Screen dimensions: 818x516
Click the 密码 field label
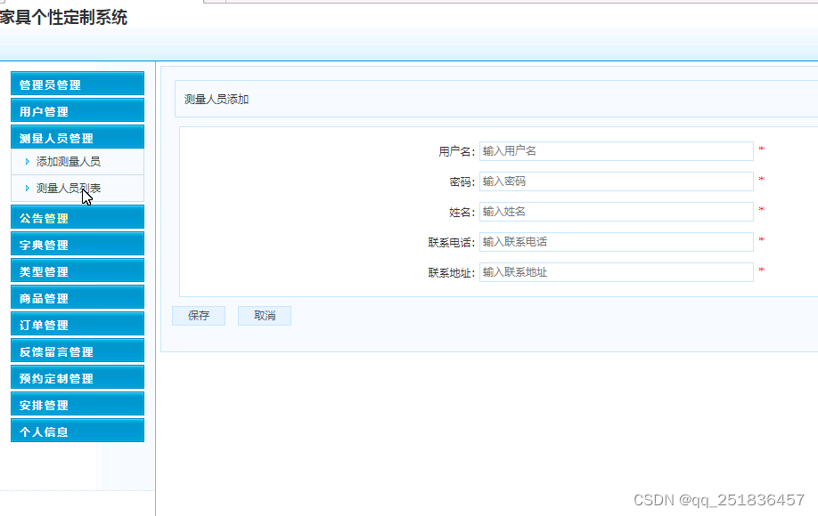462,181
